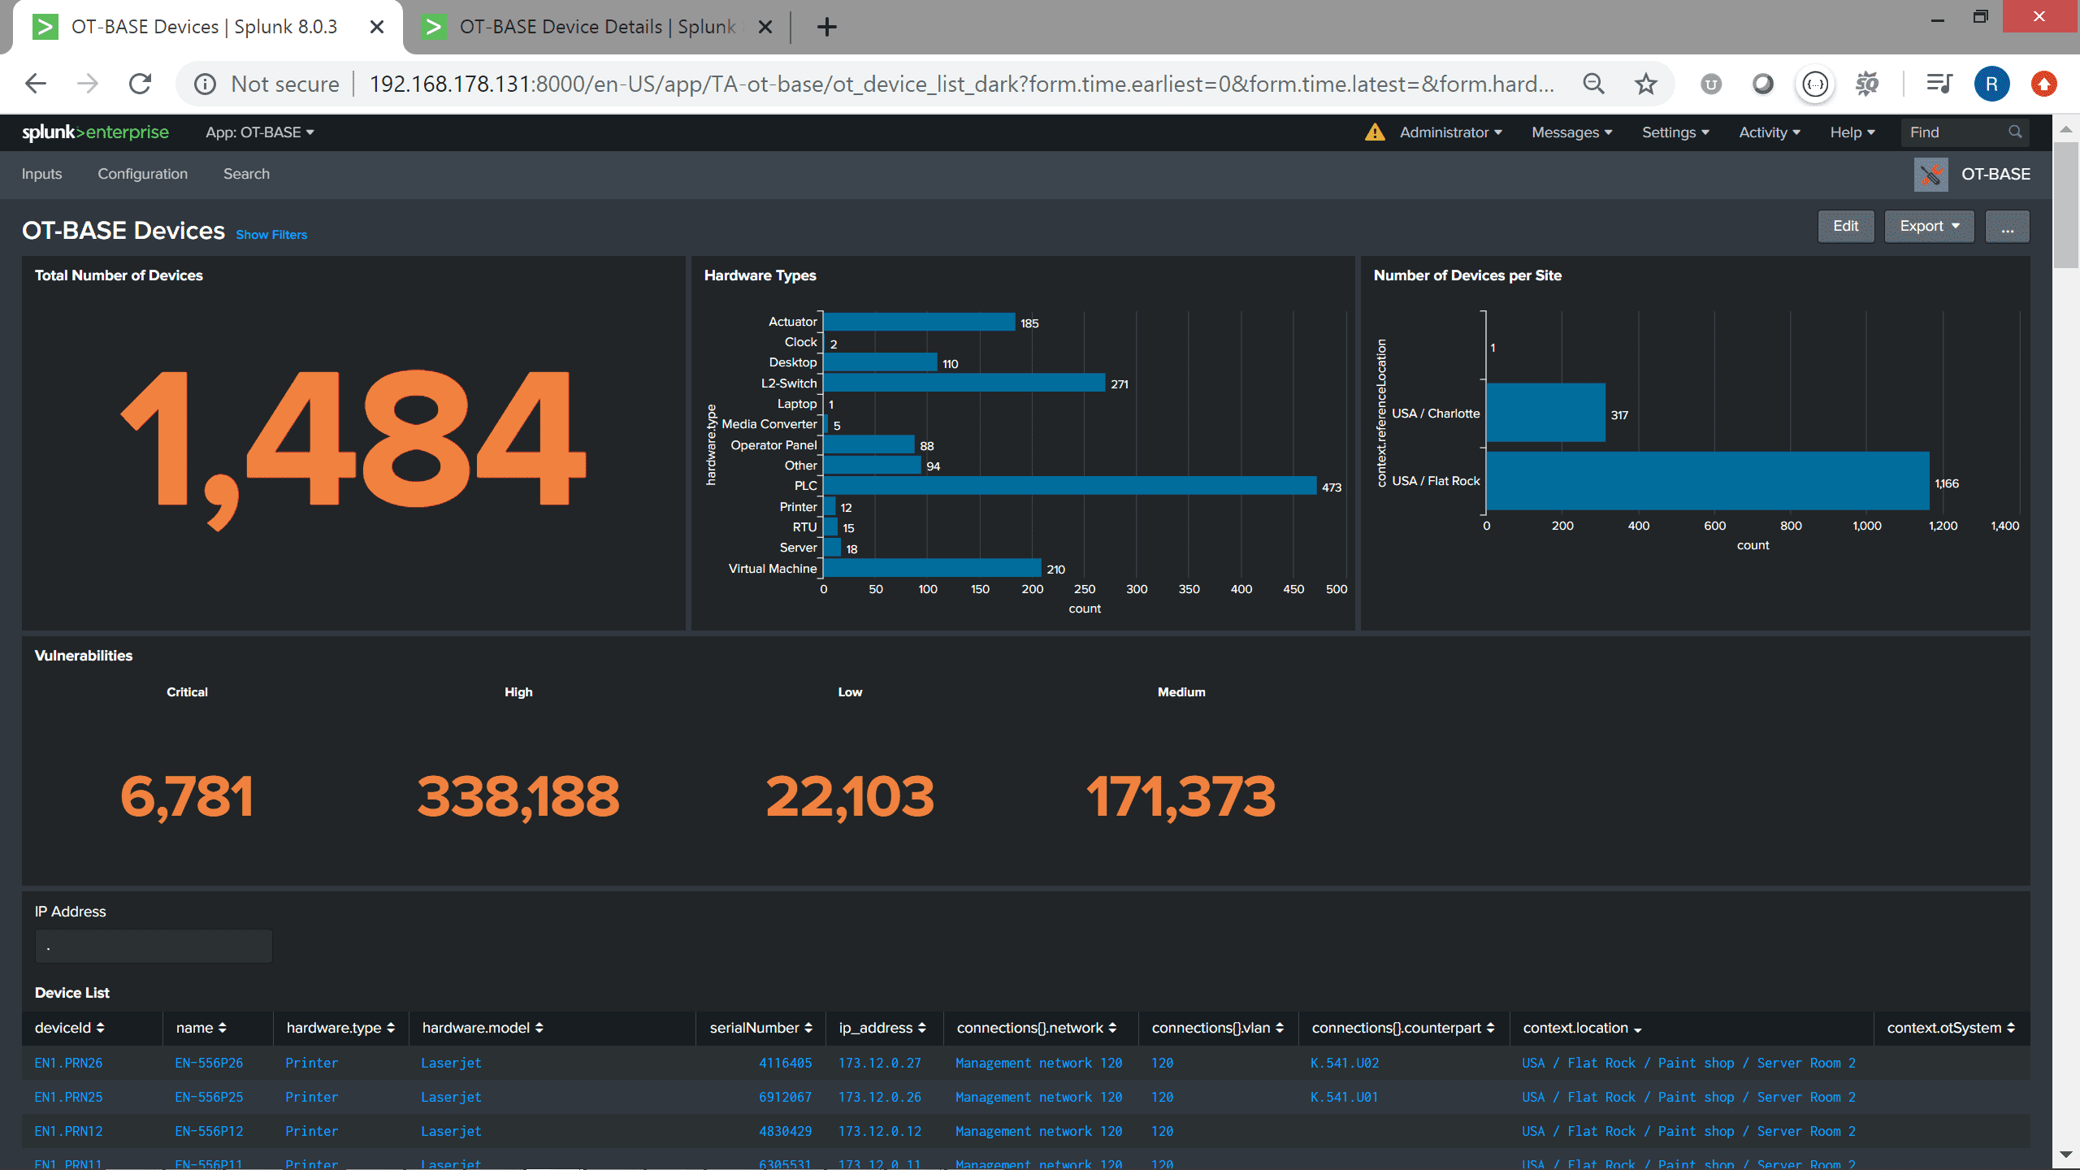Click IP 173.12.0.12 cell
2080x1170 pixels.
click(880, 1131)
